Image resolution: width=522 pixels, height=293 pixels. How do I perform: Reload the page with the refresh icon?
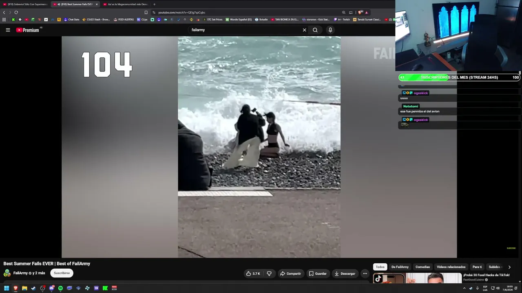(x=16, y=13)
